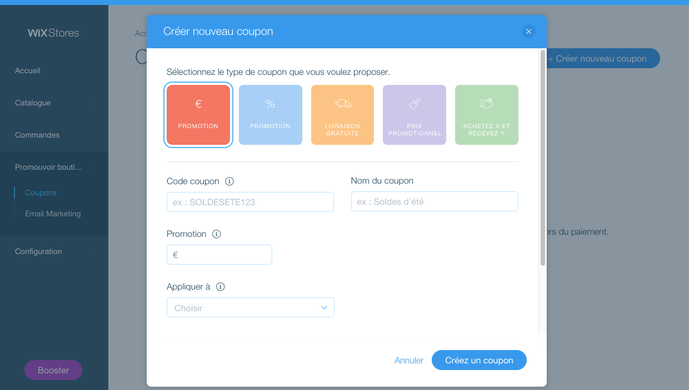
Task: Click the Créez un coupon button
Action: pos(479,360)
